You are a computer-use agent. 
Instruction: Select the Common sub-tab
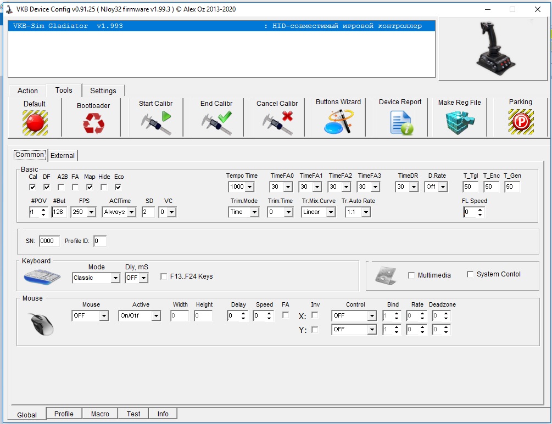30,155
